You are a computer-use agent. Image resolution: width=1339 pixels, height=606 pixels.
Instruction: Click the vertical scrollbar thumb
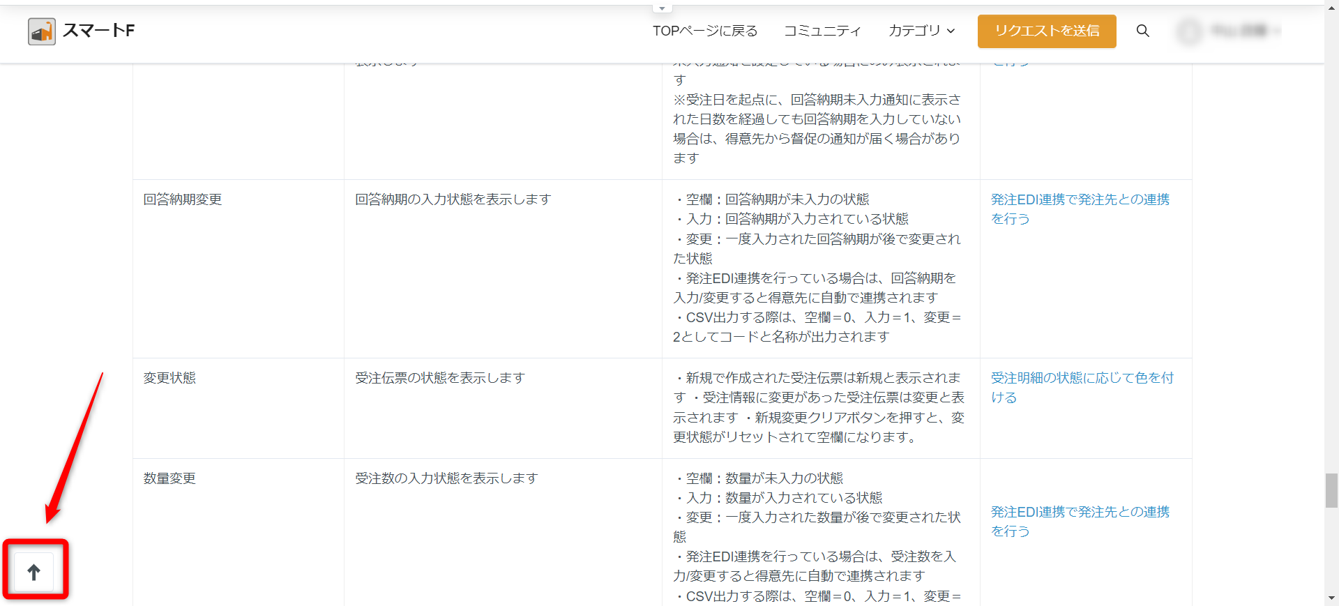(x=1331, y=490)
